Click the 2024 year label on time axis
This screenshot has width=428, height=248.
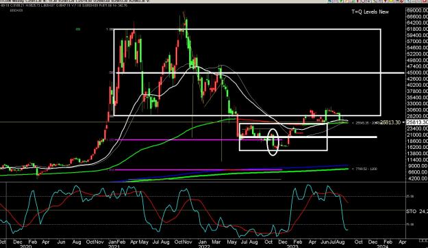point(382,247)
